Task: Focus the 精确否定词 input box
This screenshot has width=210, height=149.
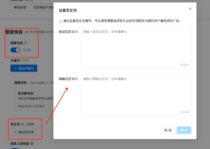Action: pos(136,95)
